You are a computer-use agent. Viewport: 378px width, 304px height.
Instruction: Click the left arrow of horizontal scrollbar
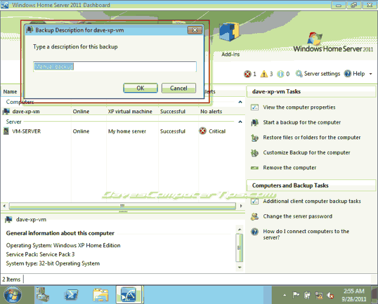coord(4,206)
